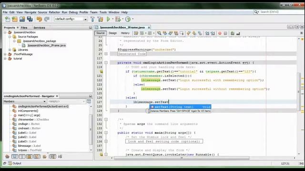305x171 pixels.
Task: Click the Navigator sort by source icon
Action: point(60,156)
